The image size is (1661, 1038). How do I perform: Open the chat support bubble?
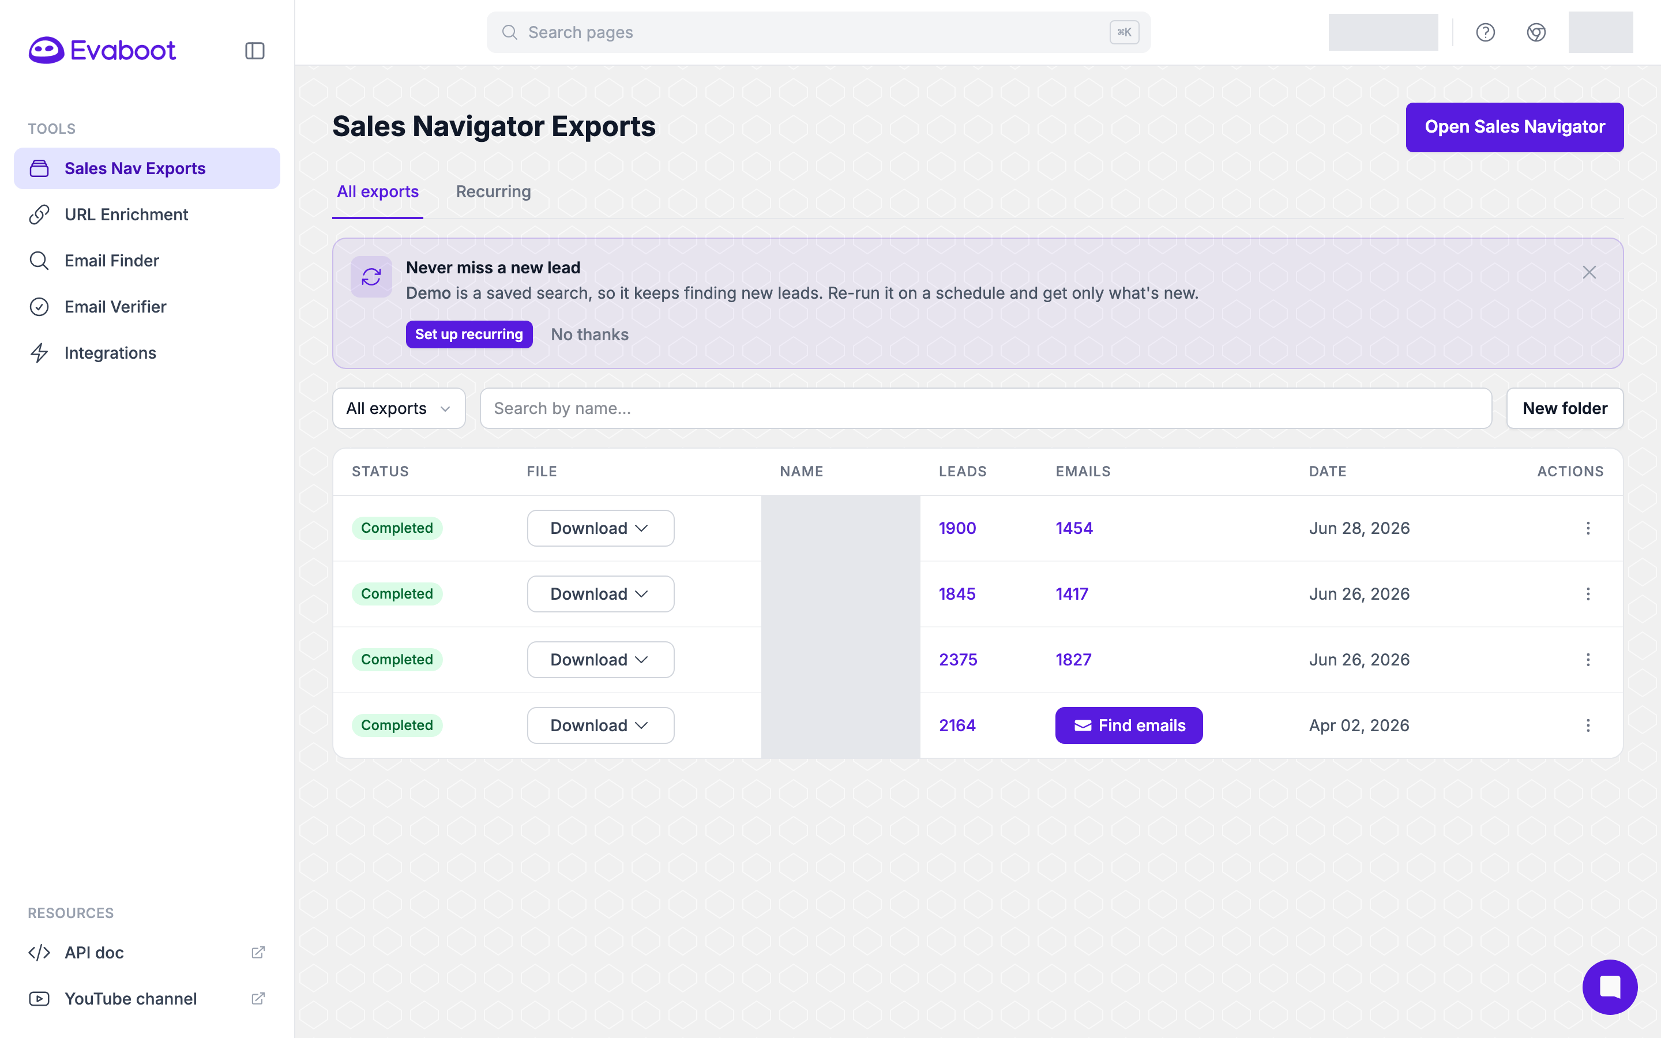pyautogui.click(x=1610, y=987)
